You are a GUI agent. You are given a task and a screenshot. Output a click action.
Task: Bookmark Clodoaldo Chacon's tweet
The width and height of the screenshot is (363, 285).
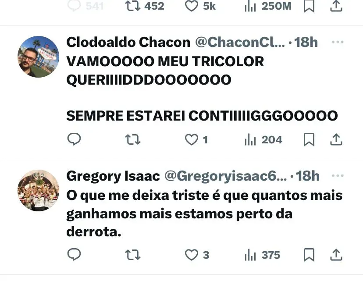pyautogui.click(x=309, y=139)
